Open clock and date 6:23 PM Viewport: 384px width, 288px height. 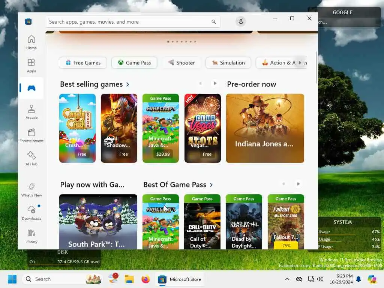pos(341,279)
